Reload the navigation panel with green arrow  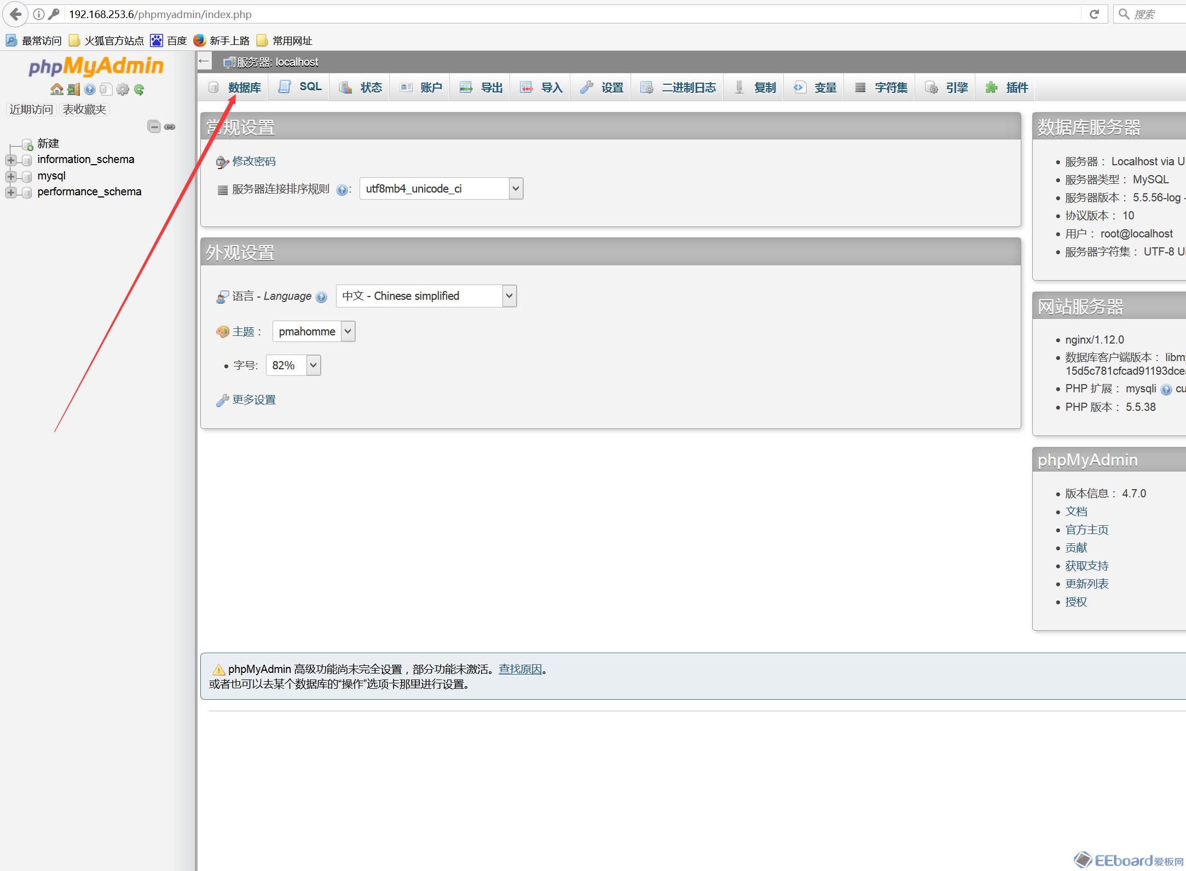click(x=139, y=89)
